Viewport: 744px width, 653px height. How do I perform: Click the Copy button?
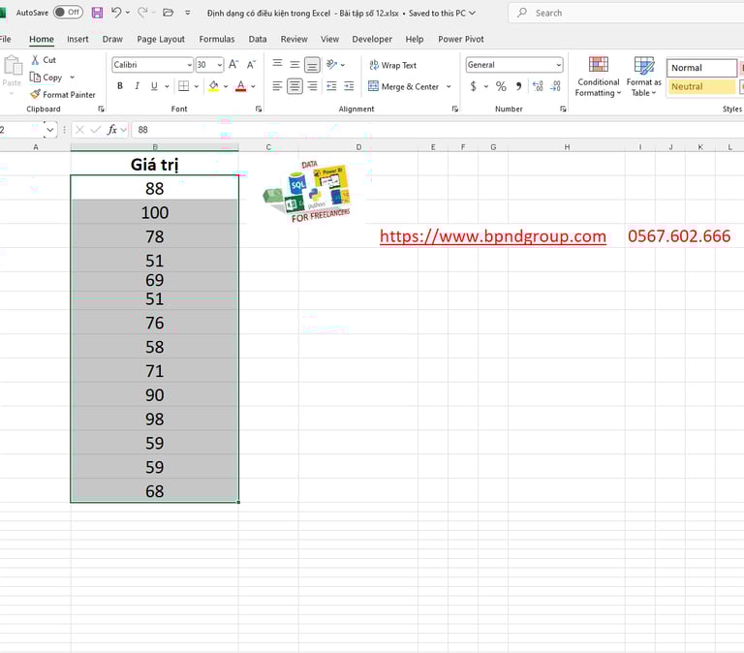pos(46,77)
